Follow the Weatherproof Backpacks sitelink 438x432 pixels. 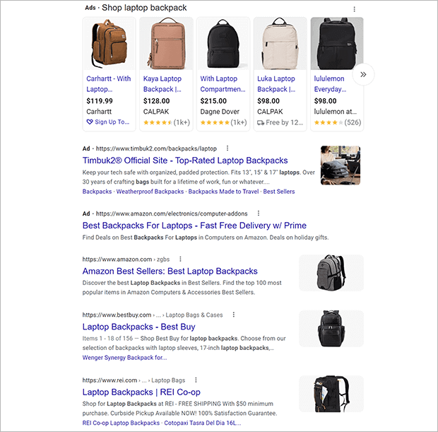(x=150, y=192)
